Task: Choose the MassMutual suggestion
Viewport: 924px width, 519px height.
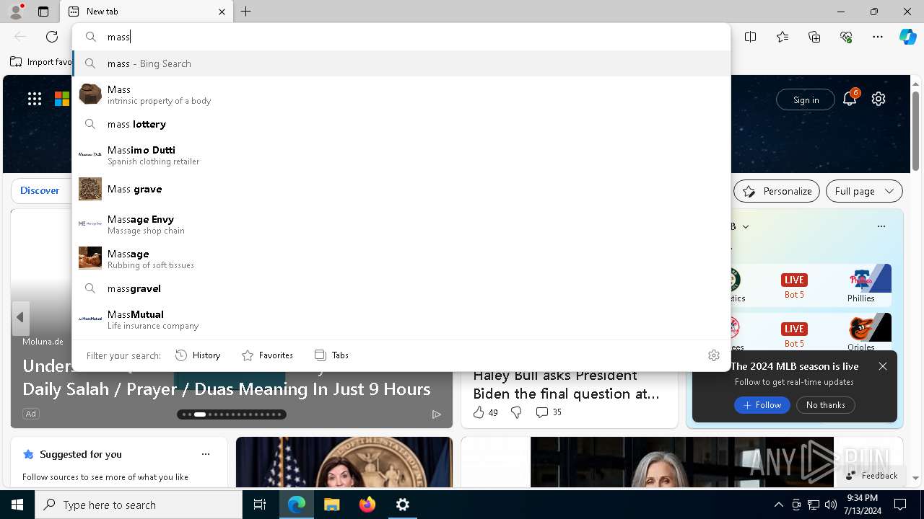Action: pos(401,319)
